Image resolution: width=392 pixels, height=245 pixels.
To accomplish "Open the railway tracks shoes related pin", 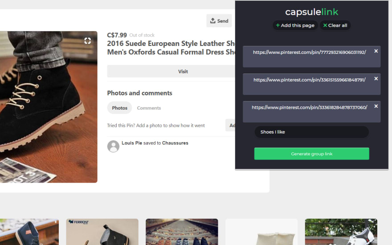I will tap(182, 232).
